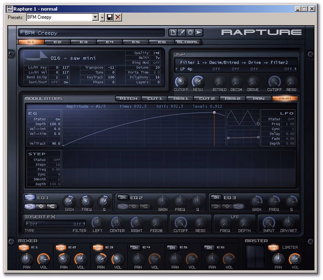Click the LFO triangle waveform display
323x280 pixels.
(243, 117)
